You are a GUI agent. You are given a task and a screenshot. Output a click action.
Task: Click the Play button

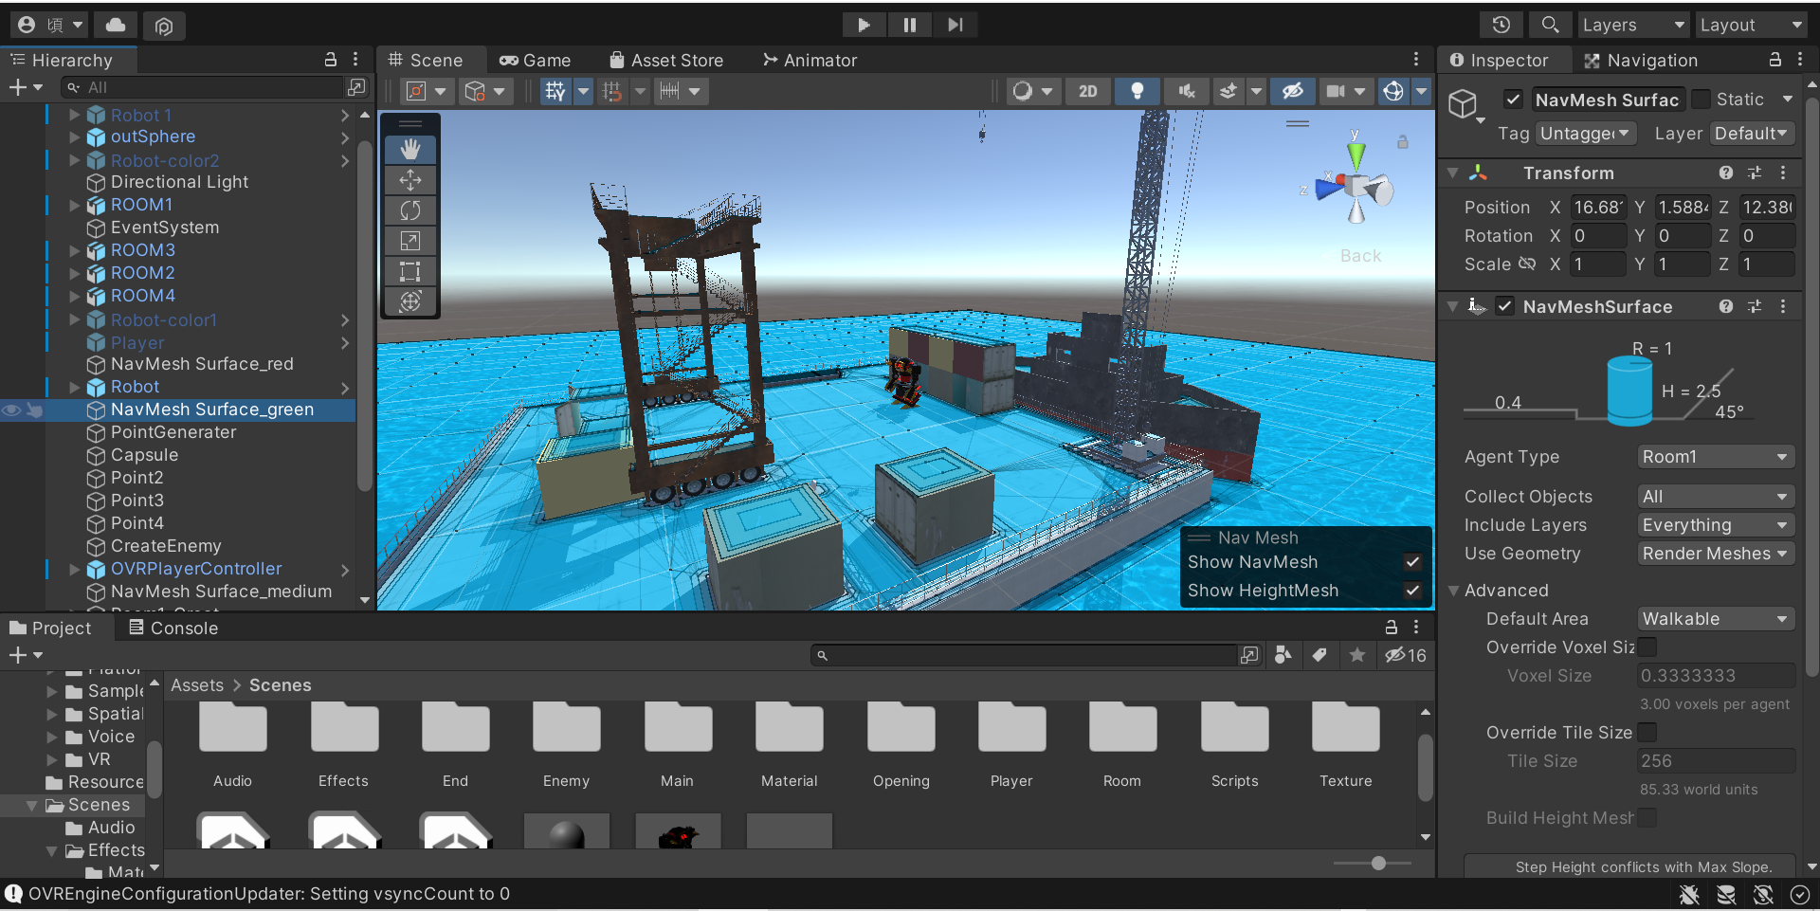point(864,25)
